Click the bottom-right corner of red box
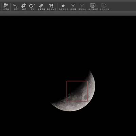This screenshot has width=136, height=136. pos(87,101)
